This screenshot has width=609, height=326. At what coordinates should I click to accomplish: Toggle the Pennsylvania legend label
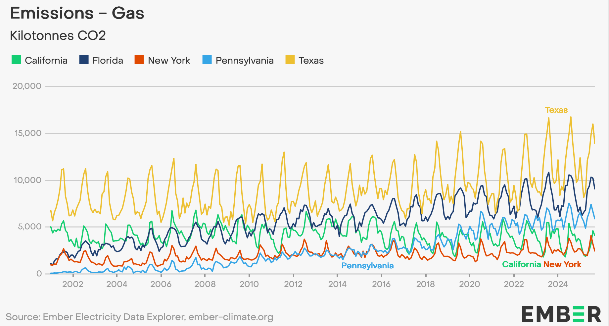tap(245, 60)
